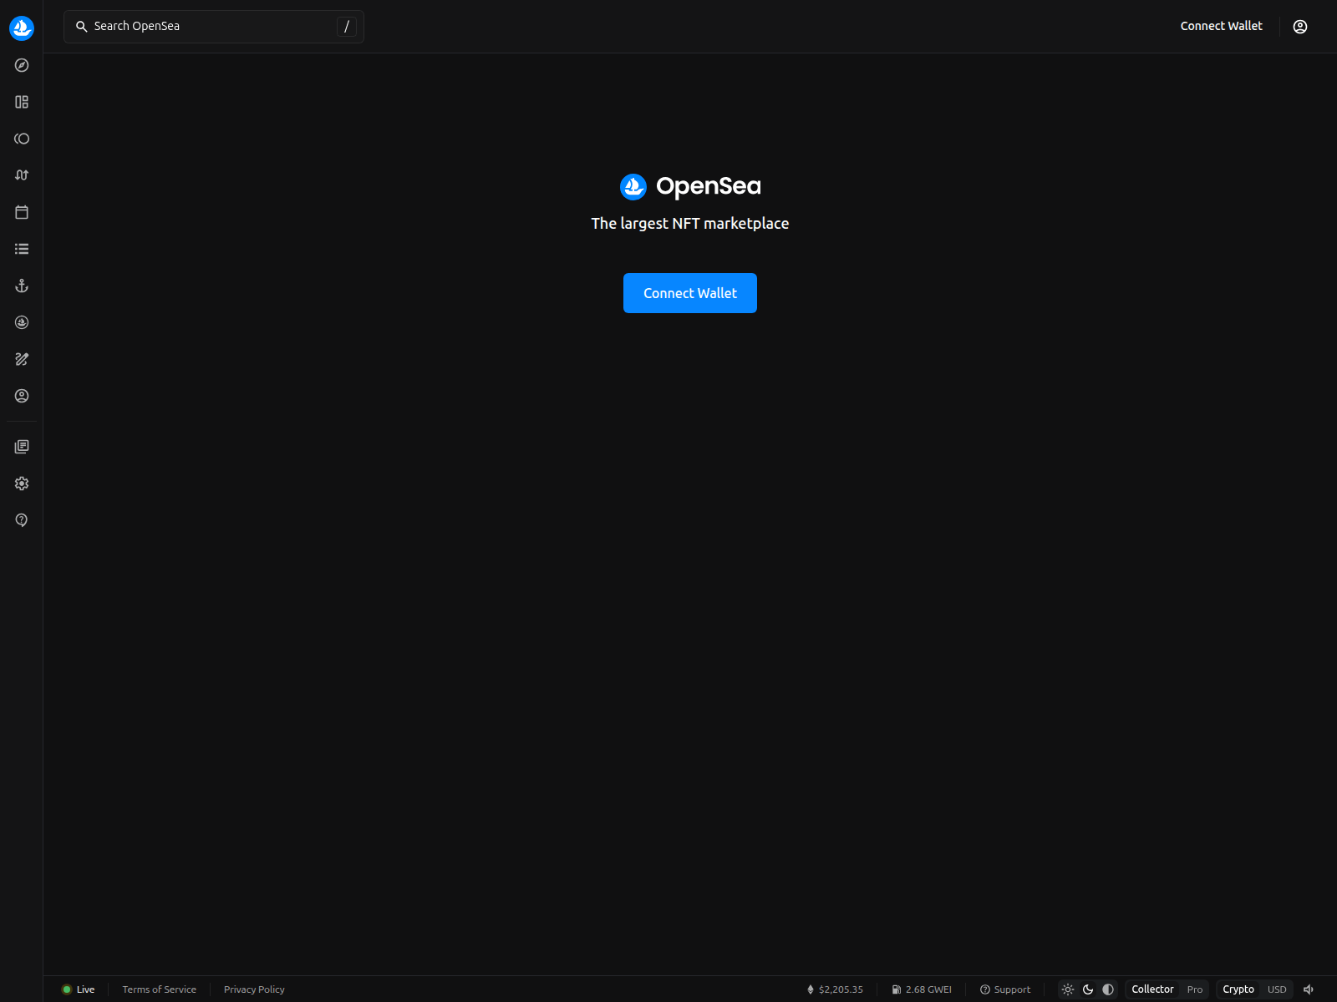Select Pro mode
This screenshot has width=1337, height=1002.
pos(1195,989)
